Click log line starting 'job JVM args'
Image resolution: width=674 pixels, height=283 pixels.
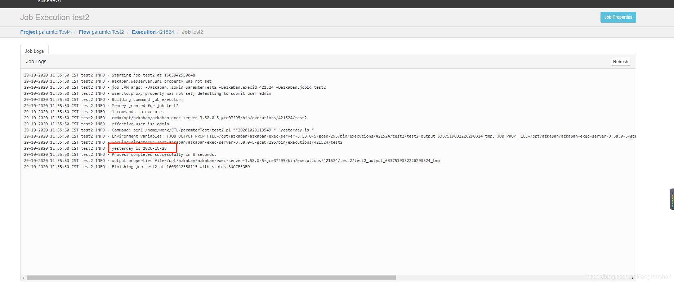click(x=175, y=88)
